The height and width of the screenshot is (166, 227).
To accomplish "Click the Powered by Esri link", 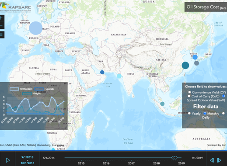I will 216,145.
